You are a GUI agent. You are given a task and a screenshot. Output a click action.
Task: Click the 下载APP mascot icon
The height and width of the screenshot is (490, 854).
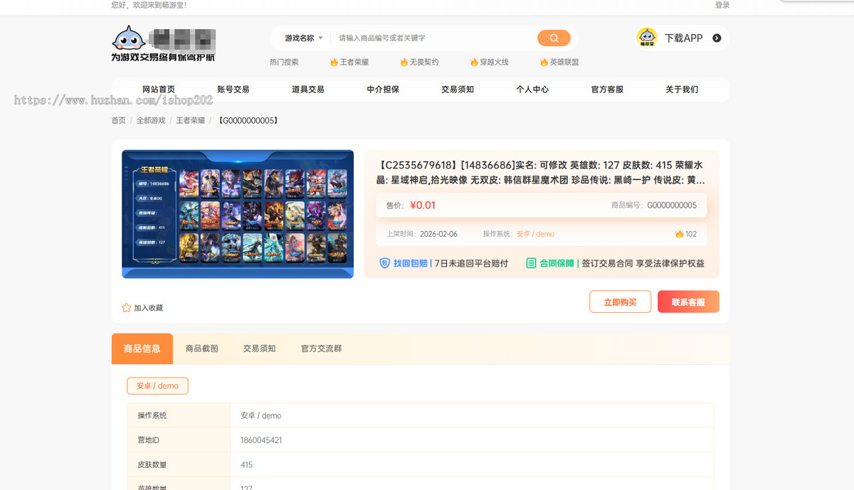[x=647, y=38]
